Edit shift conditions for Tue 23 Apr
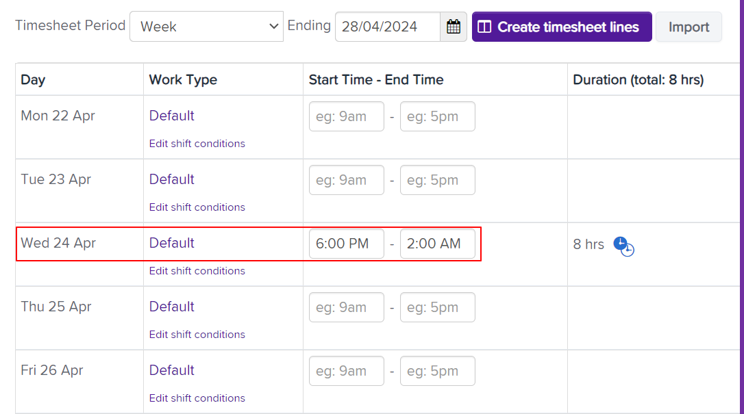The image size is (744, 414). click(x=197, y=207)
